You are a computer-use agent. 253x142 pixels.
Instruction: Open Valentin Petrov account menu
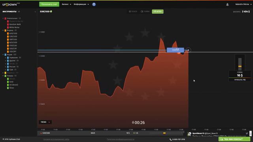click(x=243, y=4)
